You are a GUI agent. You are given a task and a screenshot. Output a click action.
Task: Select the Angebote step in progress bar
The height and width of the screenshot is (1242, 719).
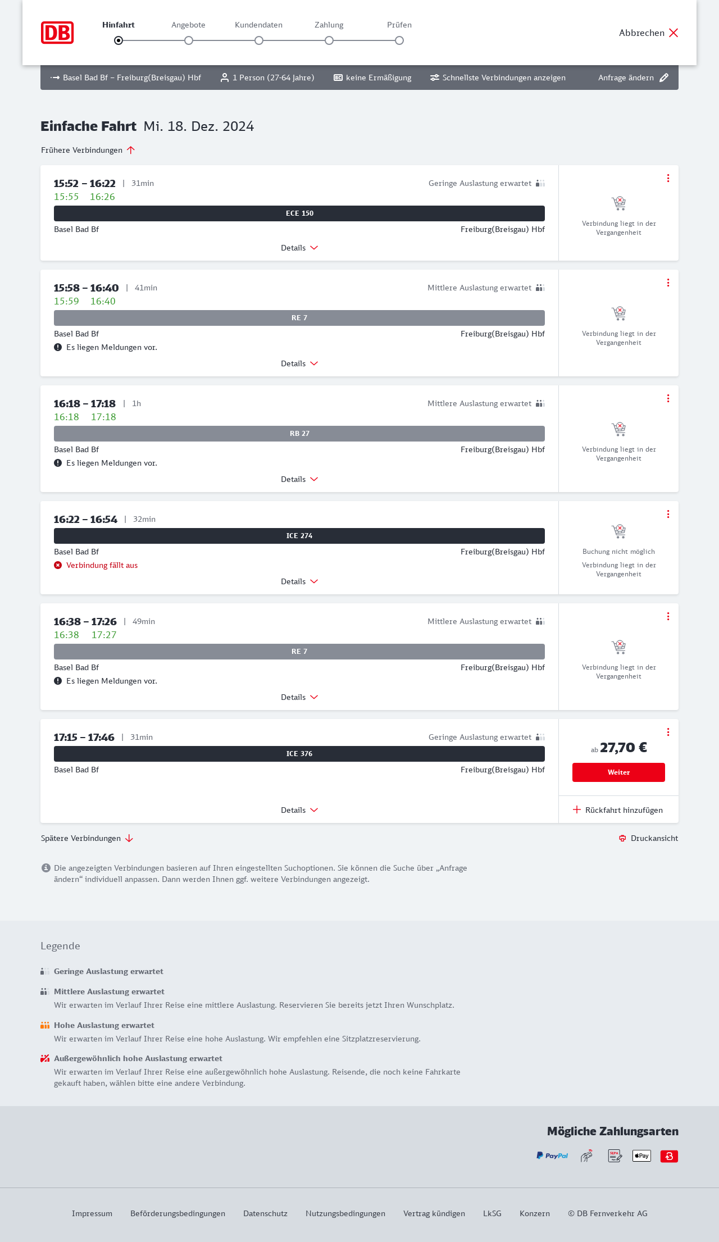pos(189,40)
